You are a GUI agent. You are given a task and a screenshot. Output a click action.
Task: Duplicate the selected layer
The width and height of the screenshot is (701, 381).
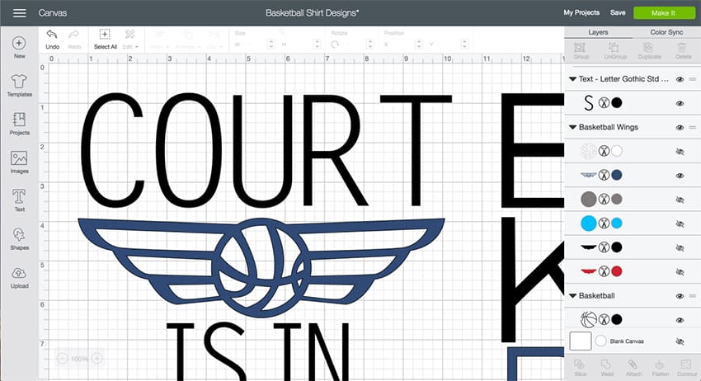coord(649,51)
